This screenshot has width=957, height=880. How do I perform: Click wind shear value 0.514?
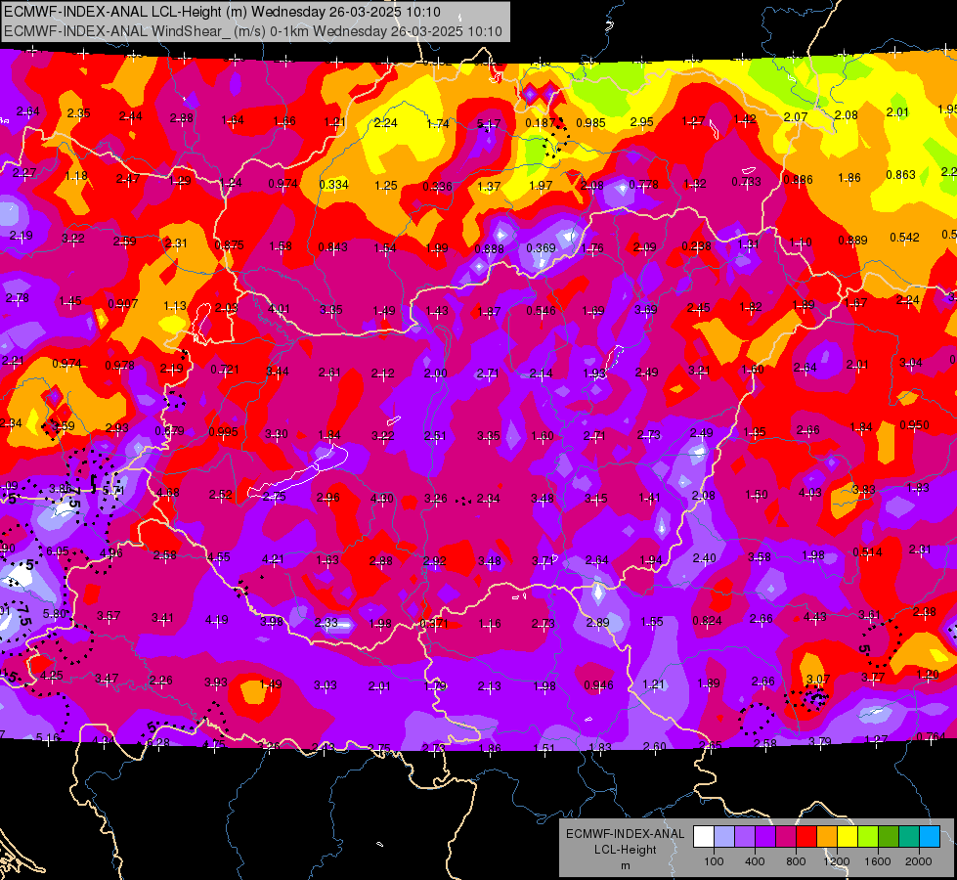(x=868, y=552)
